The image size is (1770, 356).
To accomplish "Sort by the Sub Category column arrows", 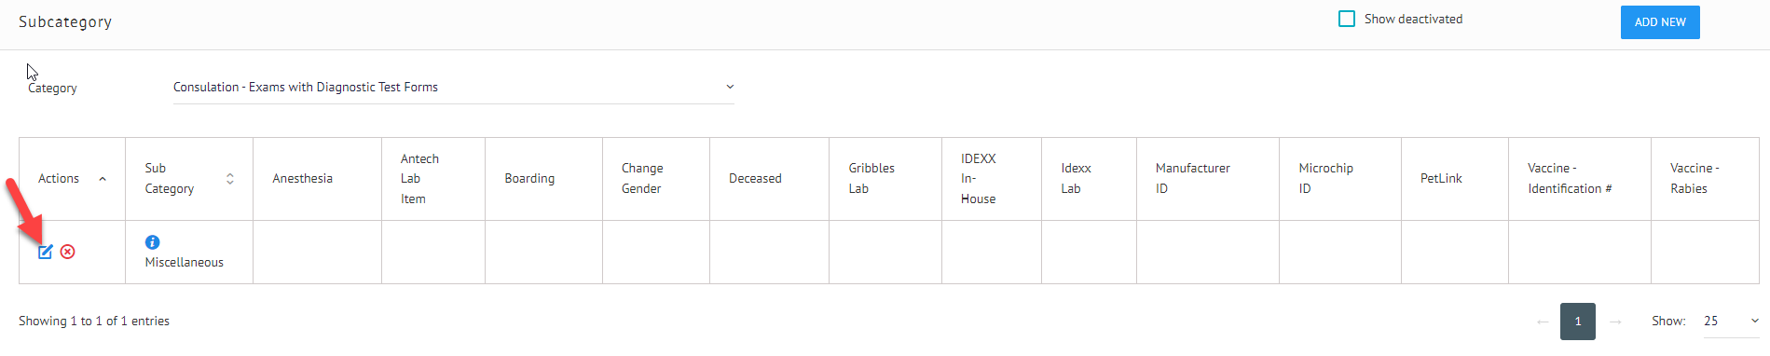I will (x=230, y=179).
